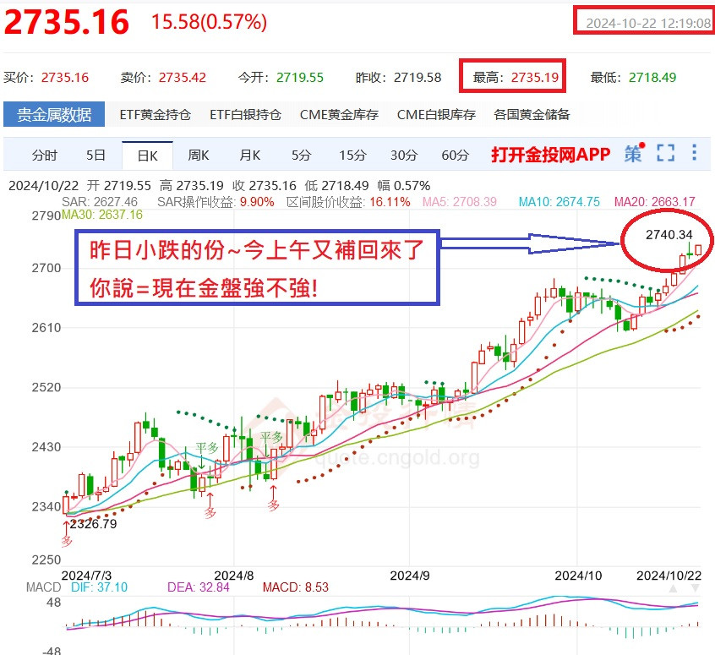Click the 2024/7/3 date axis label
Screen dimensions: 715x655
(86, 576)
